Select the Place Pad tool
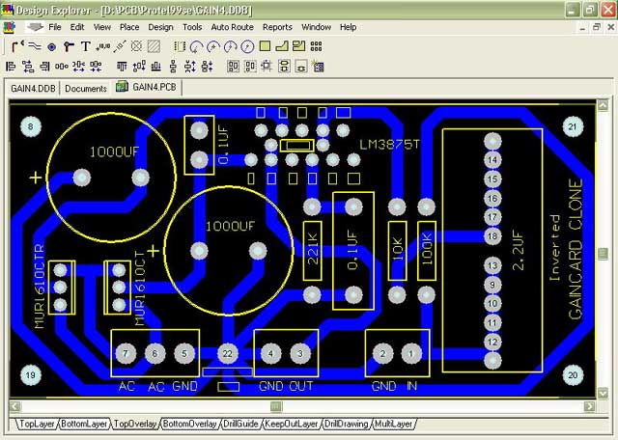The image size is (618, 440). (x=51, y=47)
